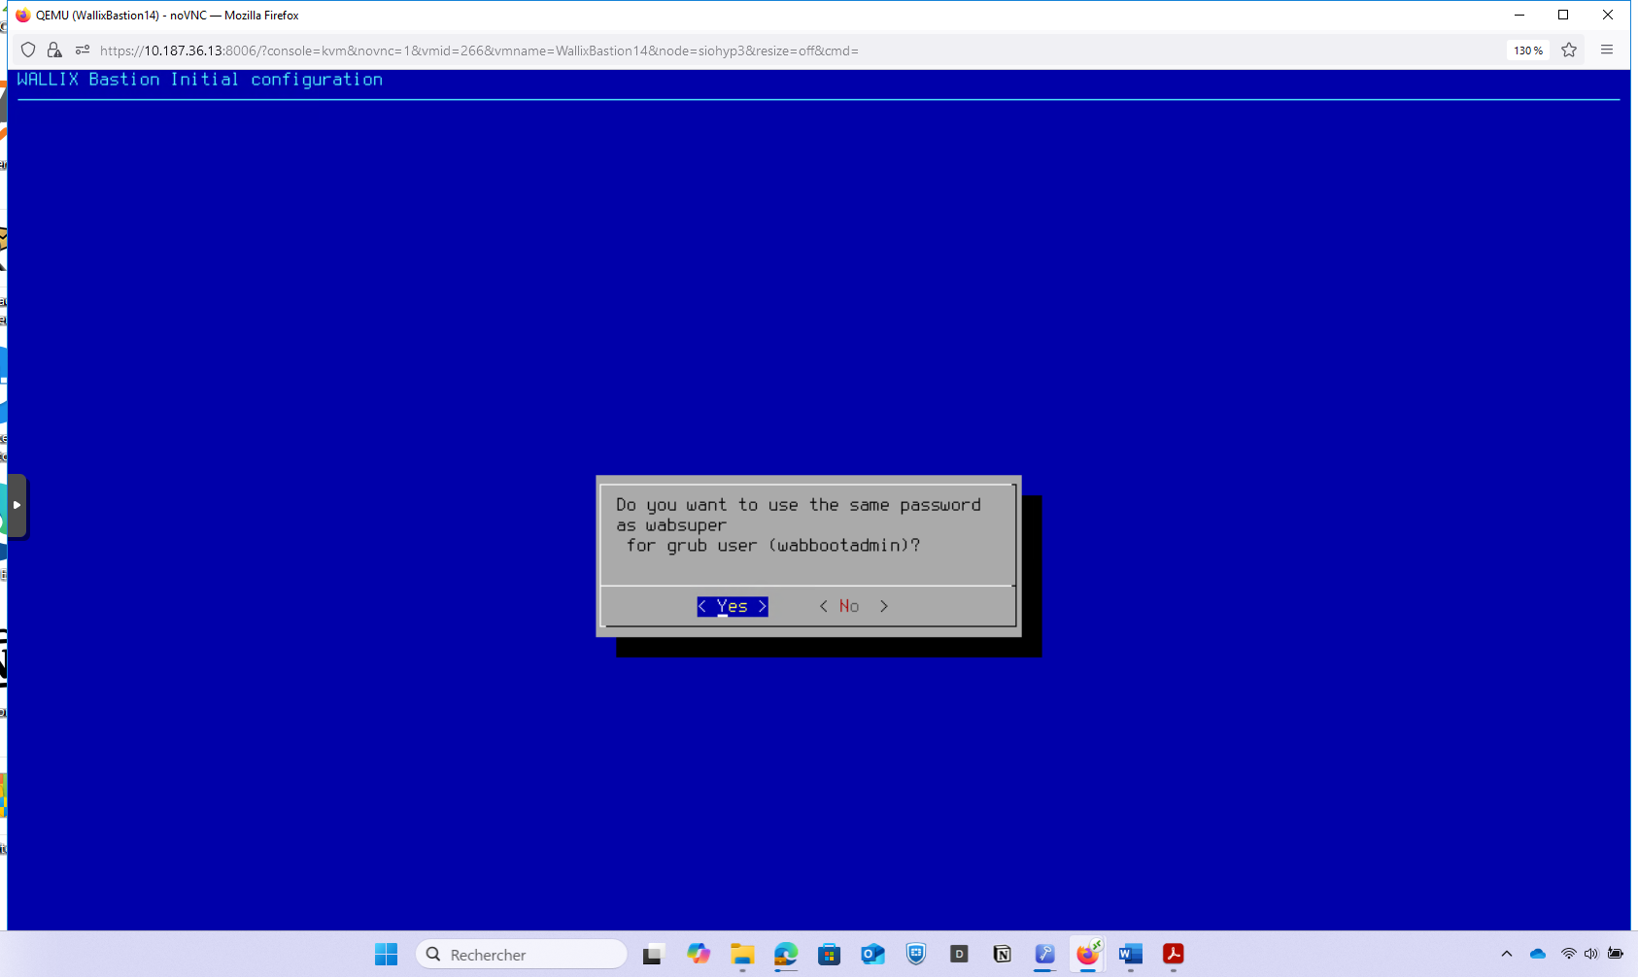Click the Rechercher taskbar search box
Image resolution: width=1638 pixels, height=977 pixels.
coord(522,955)
